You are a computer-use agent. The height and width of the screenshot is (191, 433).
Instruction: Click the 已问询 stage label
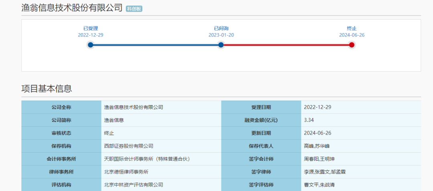pyautogui.click(x=221, y=28)
